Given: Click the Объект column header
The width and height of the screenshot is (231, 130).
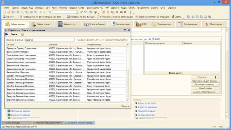Looking at the screenshot, I should (27, 44).
